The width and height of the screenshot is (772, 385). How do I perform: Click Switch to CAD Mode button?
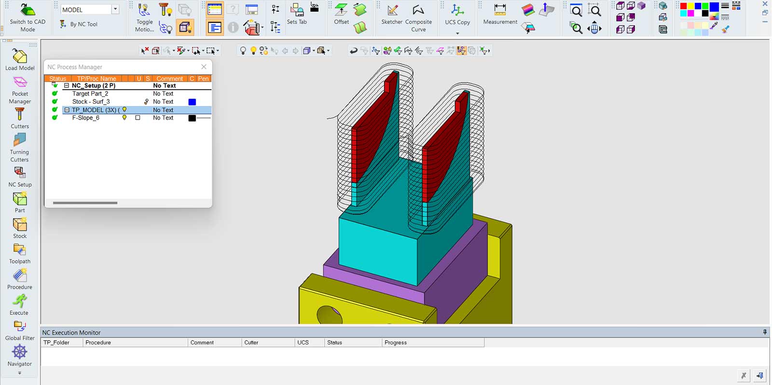[28, 17]
